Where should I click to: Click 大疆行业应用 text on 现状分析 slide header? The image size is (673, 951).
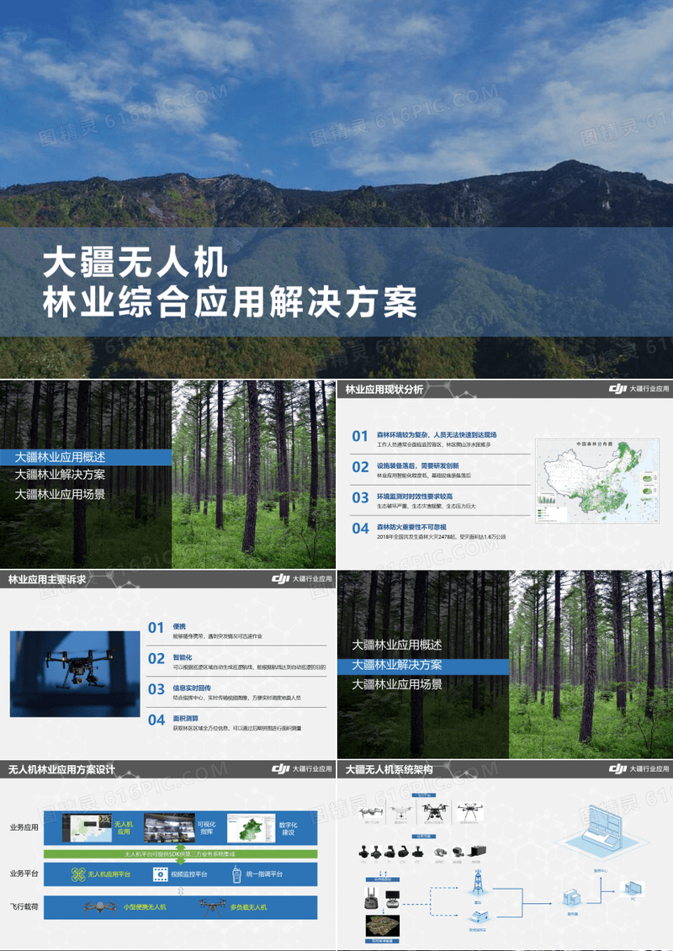649,389
